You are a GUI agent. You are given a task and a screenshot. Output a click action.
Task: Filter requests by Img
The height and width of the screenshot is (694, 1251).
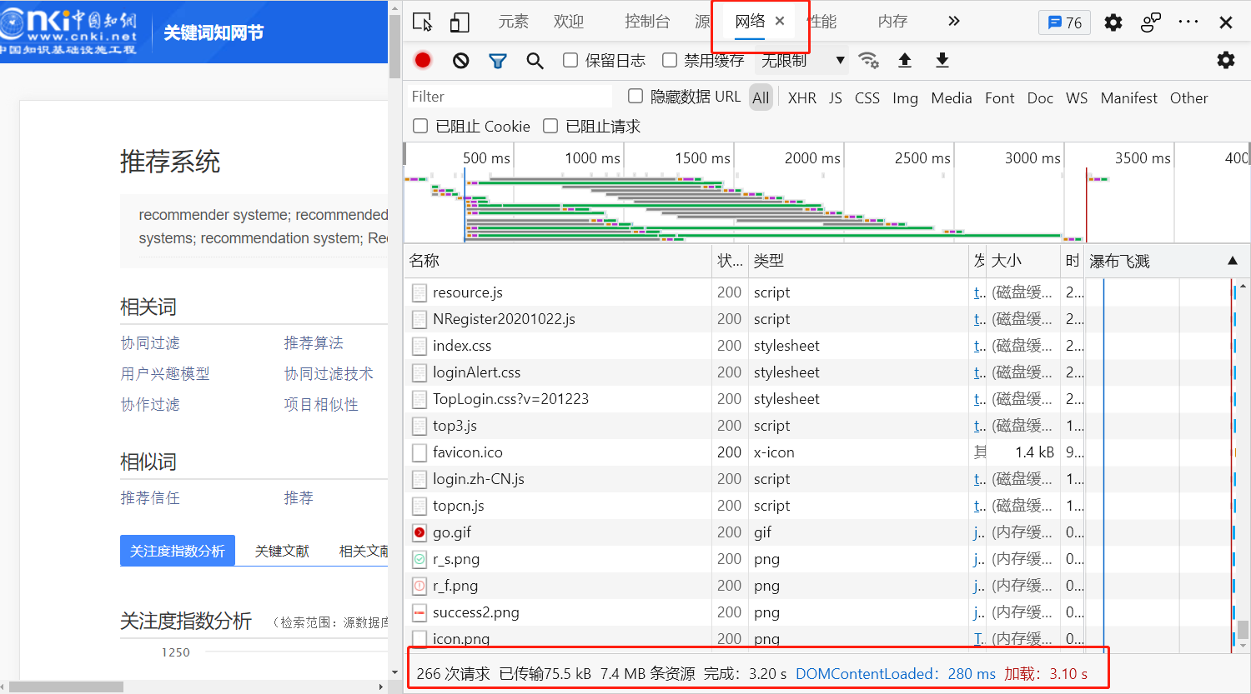pyautogui.click(x=905, y=97)
